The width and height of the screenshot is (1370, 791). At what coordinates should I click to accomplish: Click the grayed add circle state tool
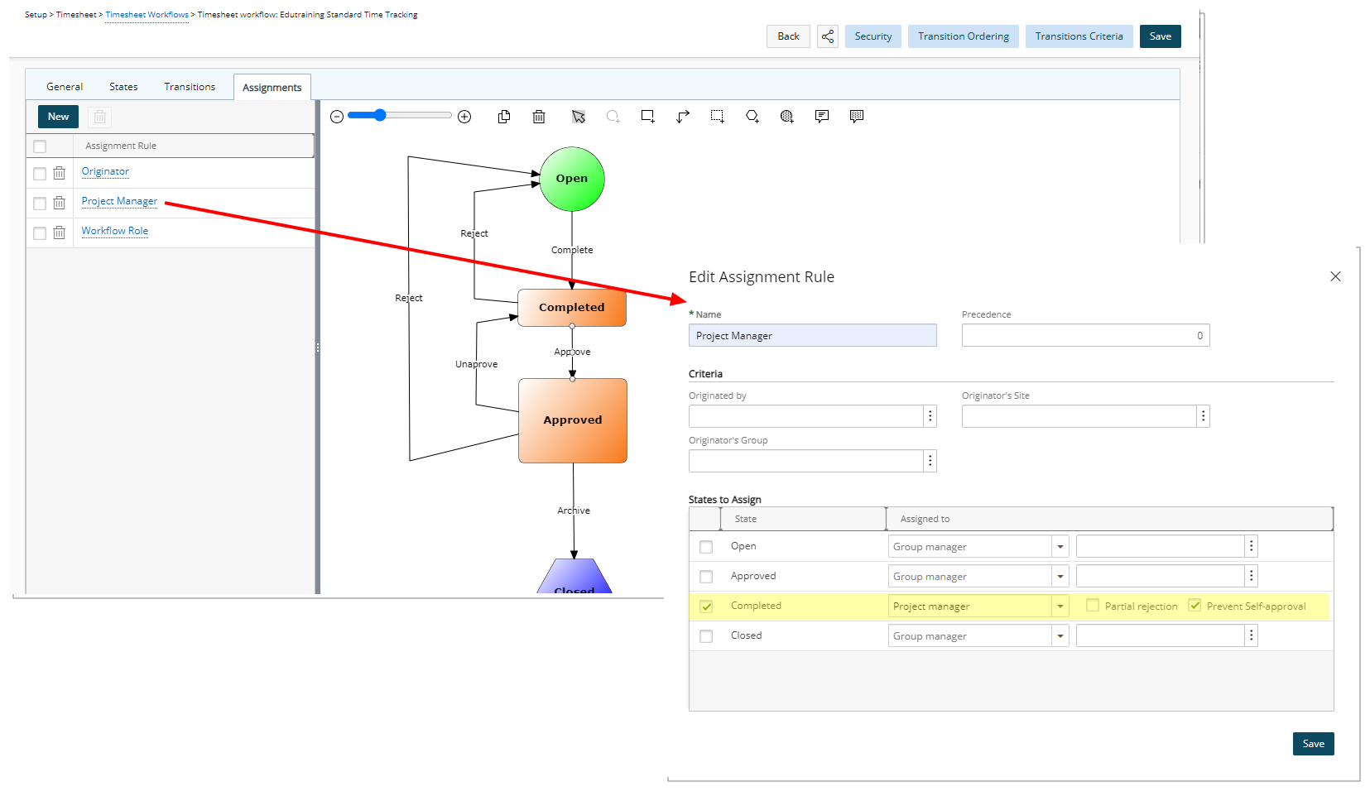coord(613,117)
